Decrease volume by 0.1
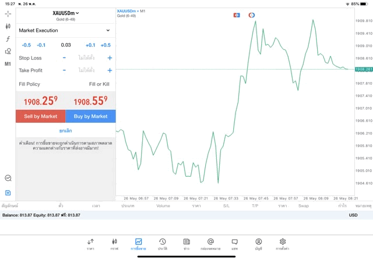This screenshot has height=260, width=373. click(41, 45)
